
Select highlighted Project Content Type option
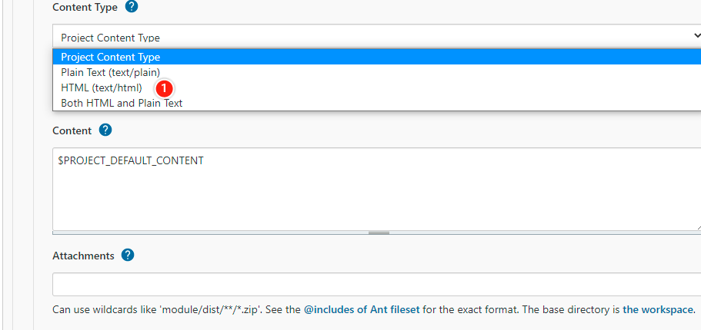111,57
